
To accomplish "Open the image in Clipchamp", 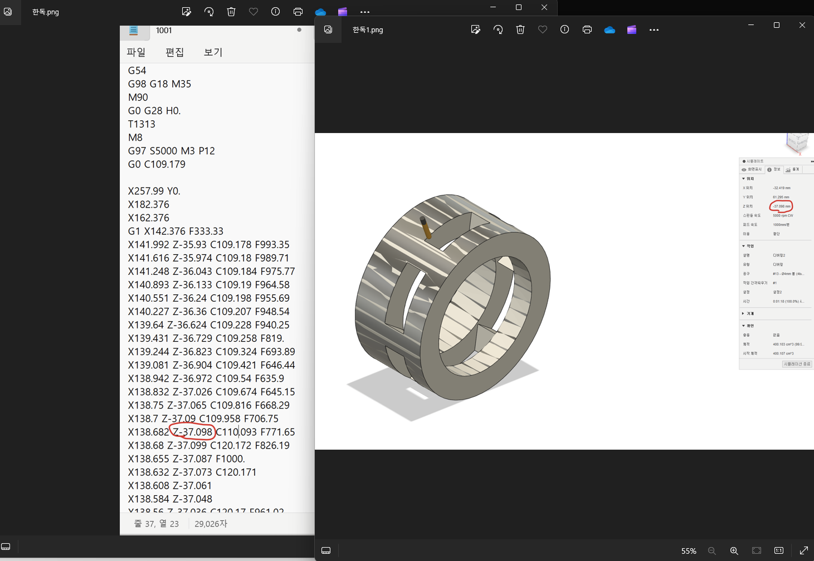I will pos(631,29).
